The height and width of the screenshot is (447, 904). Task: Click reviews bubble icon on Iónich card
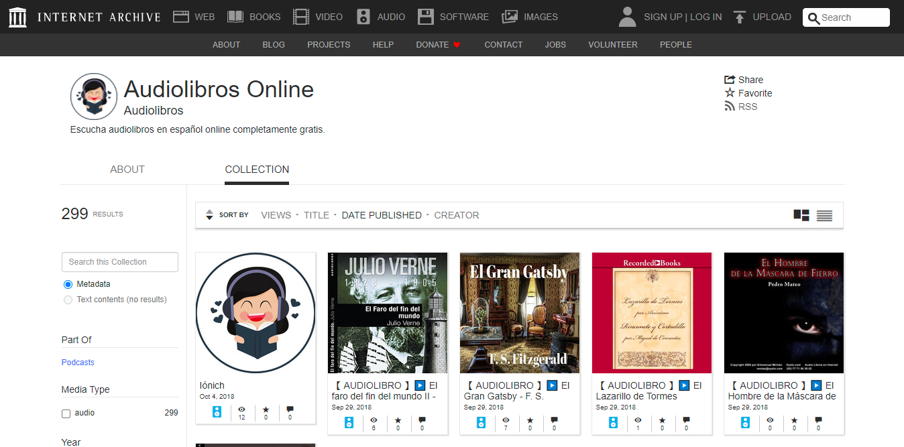(x=290, y=409)
